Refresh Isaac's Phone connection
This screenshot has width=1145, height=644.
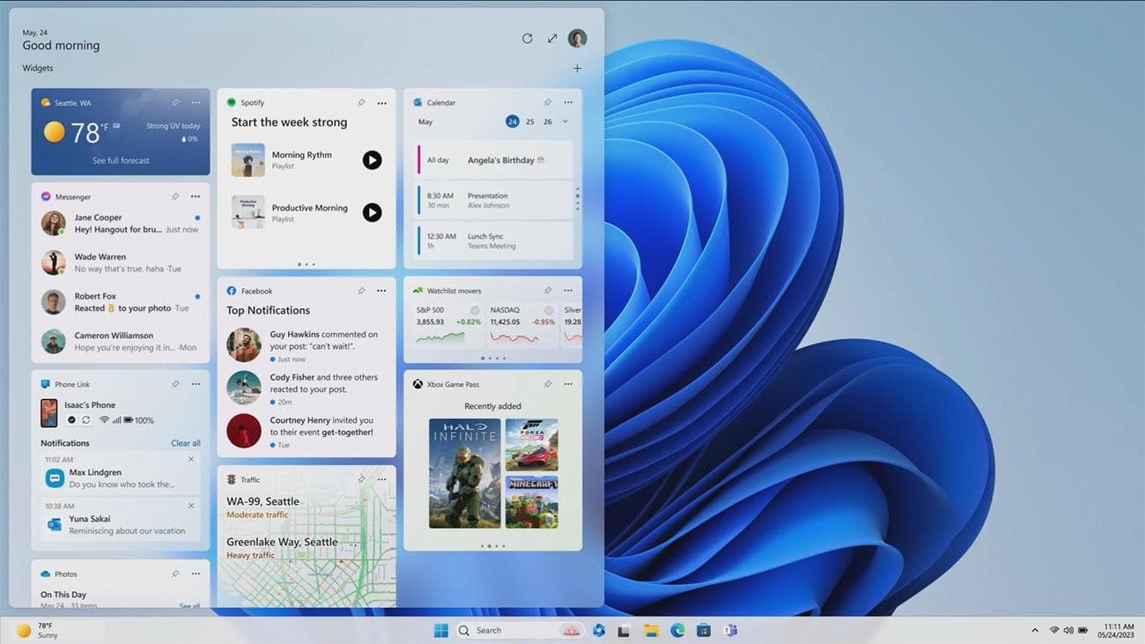(x=85, y=420)
